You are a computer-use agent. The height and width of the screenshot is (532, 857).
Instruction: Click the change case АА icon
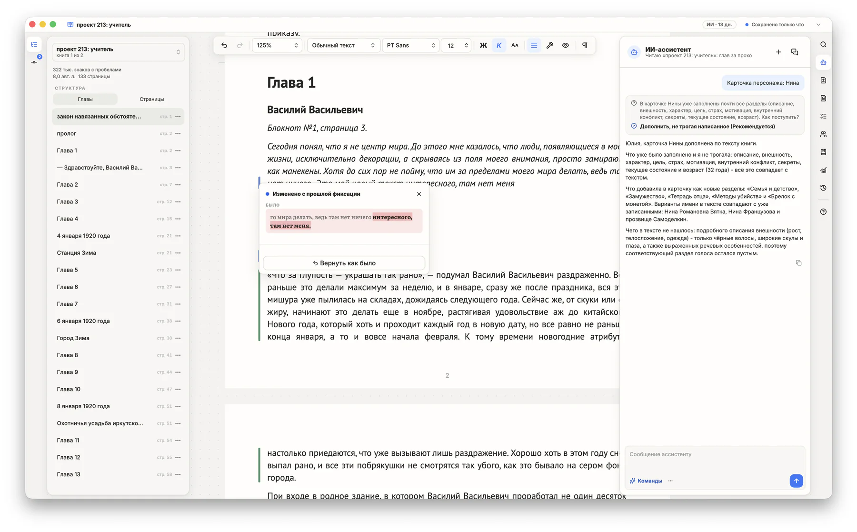point(515,45)
